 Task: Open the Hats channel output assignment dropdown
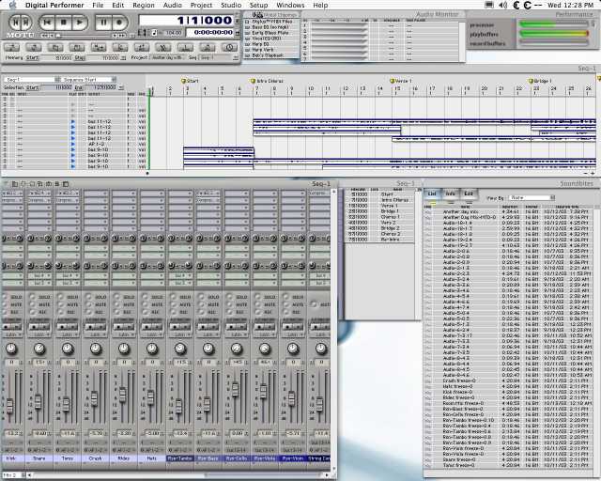pyautogui.click(x=152, y=450)
